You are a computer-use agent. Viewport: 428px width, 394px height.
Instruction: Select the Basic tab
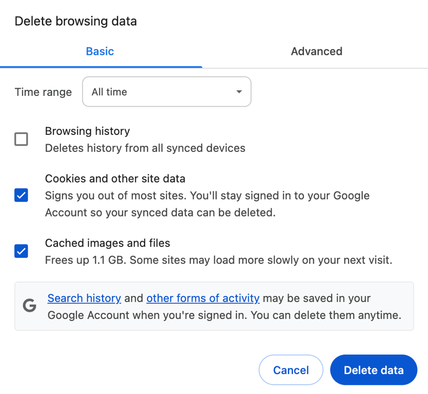tap(100, 51)
